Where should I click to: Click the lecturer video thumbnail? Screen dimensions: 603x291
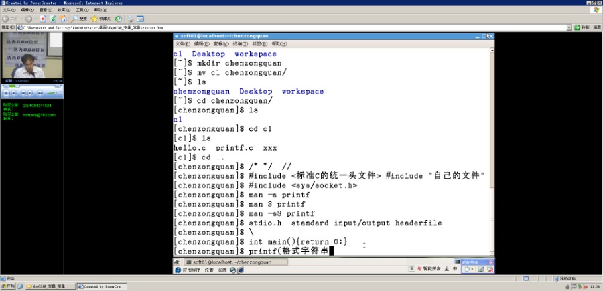pos(32,56)
